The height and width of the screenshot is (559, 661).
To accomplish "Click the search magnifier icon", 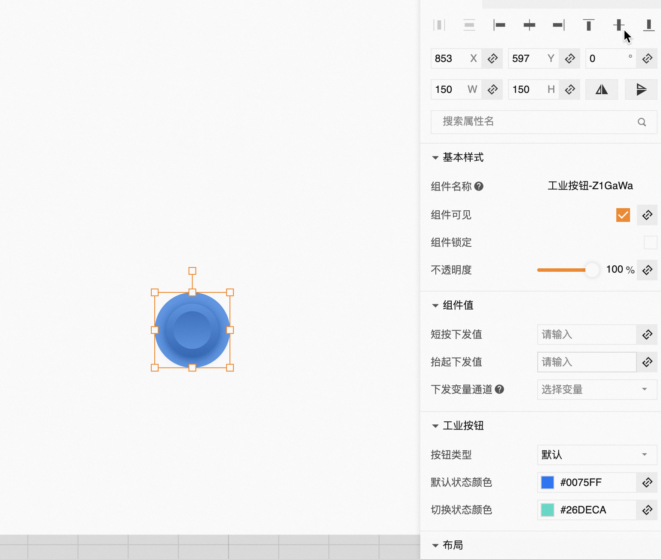I will point(642,122).
